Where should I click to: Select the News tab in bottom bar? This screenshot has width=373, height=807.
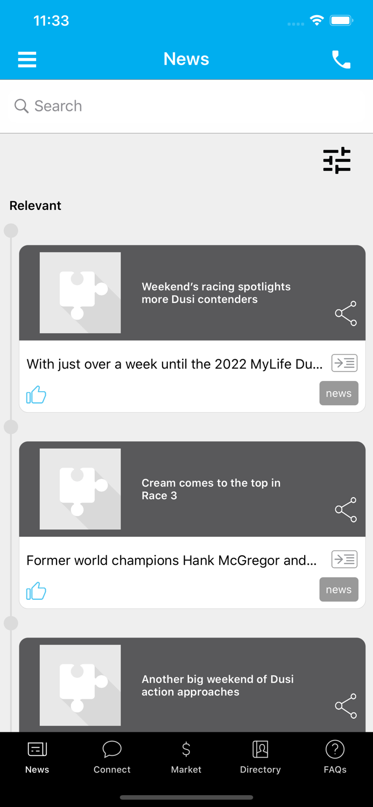[37, 757]
